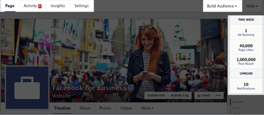Click the blue verified checkmark badge

pos(131,88)
